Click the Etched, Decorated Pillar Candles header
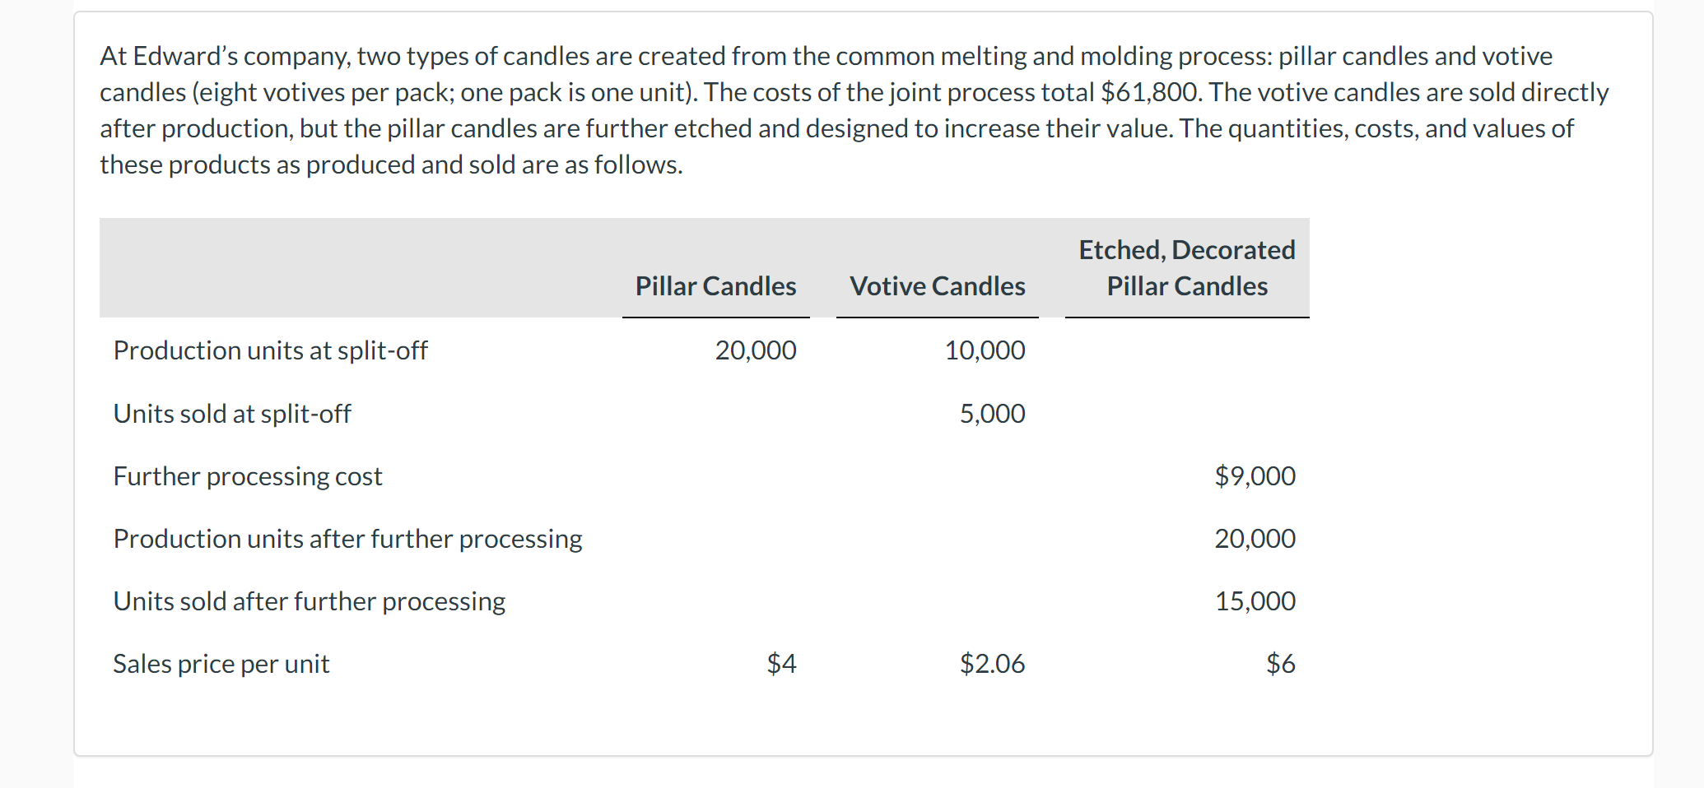 (1186, 268)
